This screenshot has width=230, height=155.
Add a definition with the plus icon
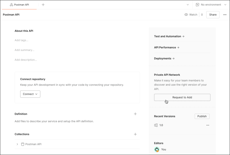click(x=135, y=114)
